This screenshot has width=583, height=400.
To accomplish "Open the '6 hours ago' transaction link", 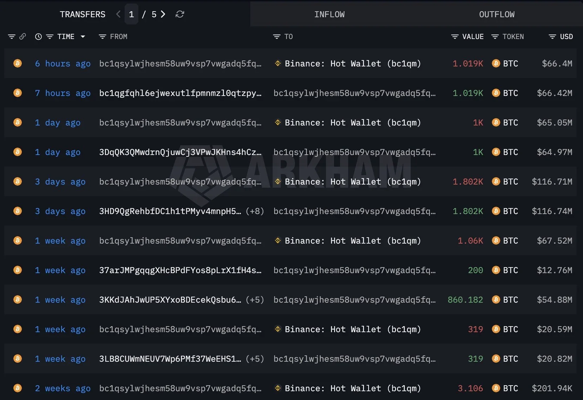I will [x=63, y=64].
